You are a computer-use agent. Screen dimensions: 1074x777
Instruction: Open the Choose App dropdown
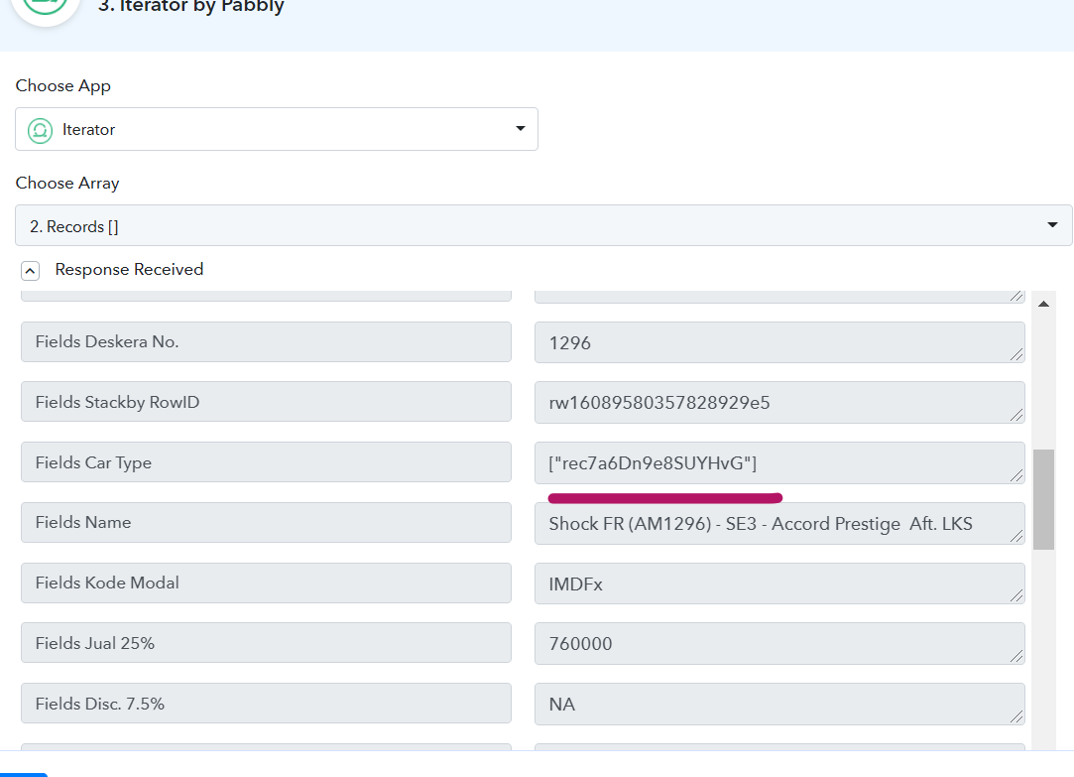coord(277,129)
